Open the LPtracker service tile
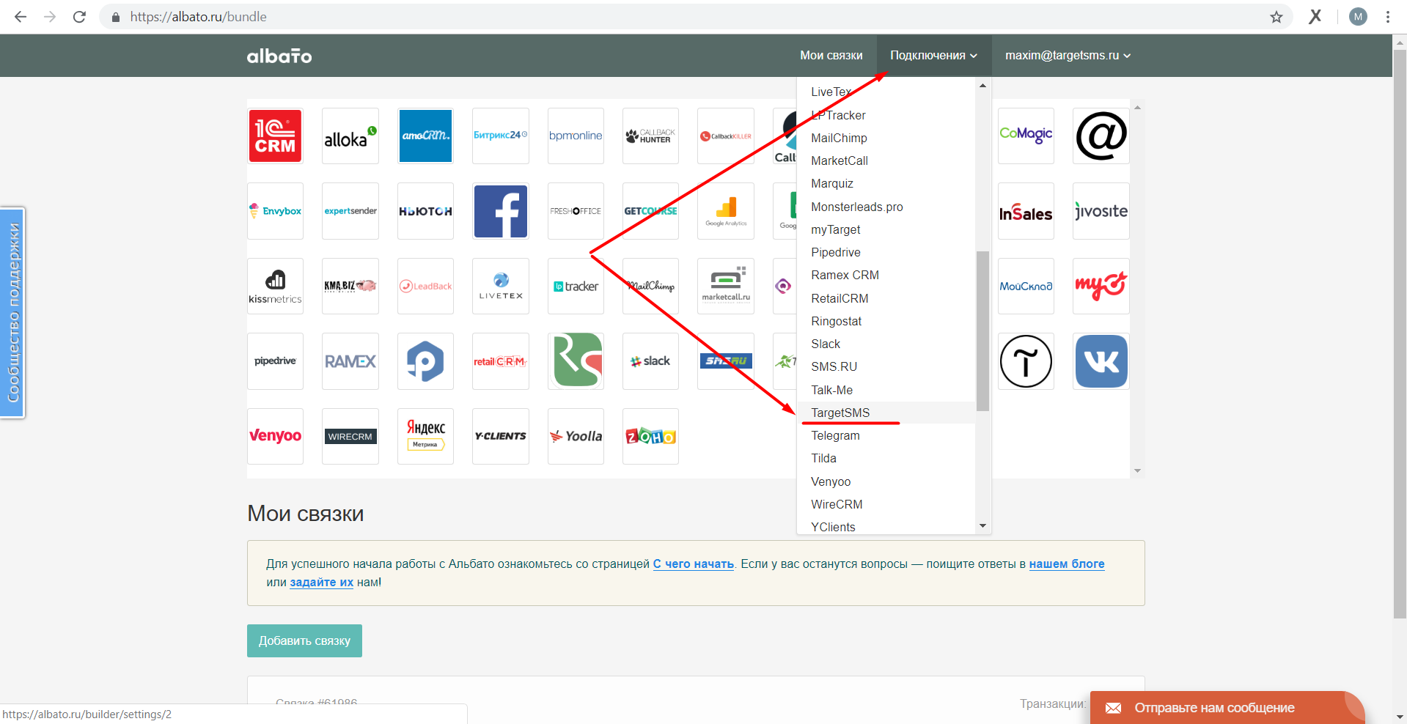1407x724 pixels. [x=576, y=286]
